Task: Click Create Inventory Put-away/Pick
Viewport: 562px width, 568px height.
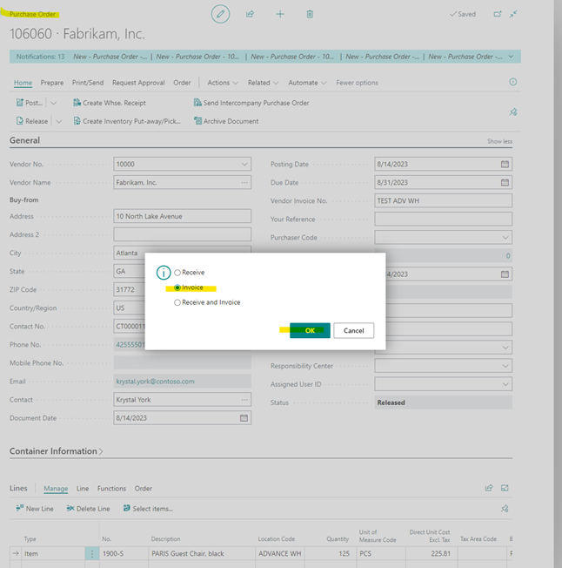Action: 127,121
